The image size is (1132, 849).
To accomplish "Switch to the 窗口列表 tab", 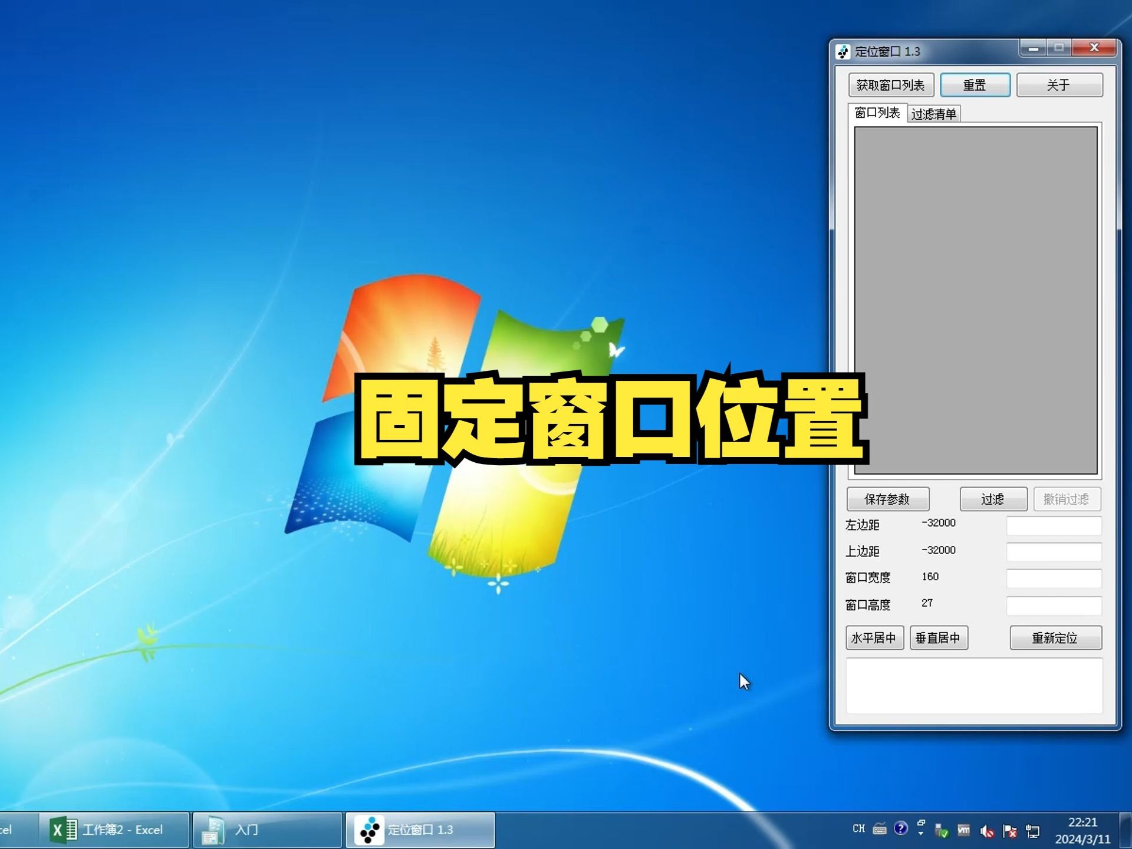I will (877, 113).
